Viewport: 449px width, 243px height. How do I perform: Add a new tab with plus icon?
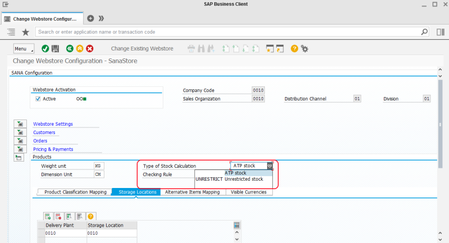click(90, 19)
